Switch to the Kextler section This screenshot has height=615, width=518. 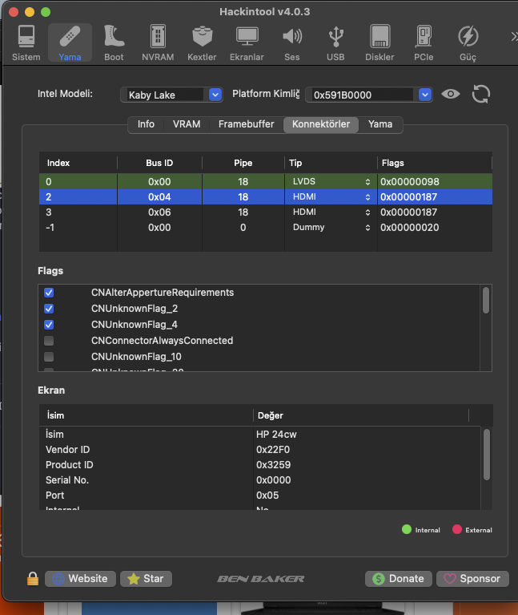pos(202,42)
